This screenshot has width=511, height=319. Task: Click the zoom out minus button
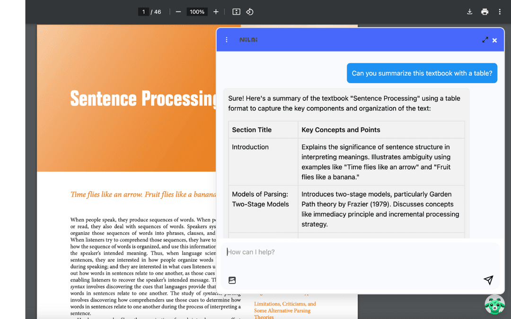178,12
